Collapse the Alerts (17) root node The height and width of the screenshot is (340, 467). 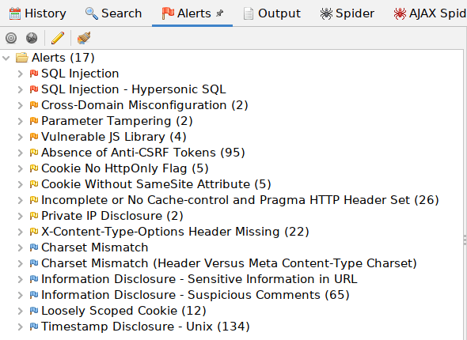(x=6, y=58)
